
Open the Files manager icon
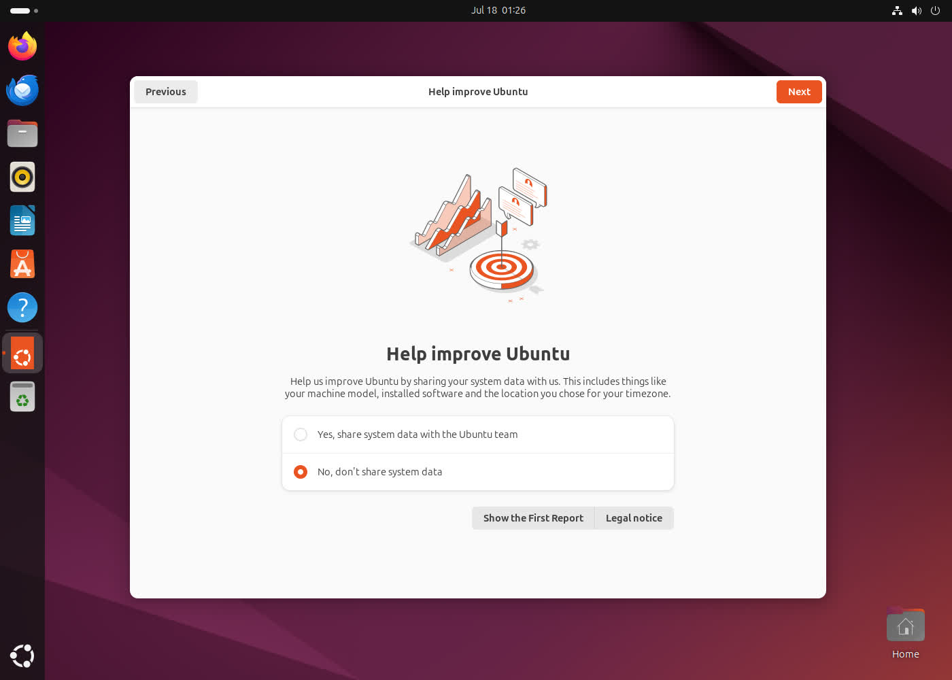(22, 133)
